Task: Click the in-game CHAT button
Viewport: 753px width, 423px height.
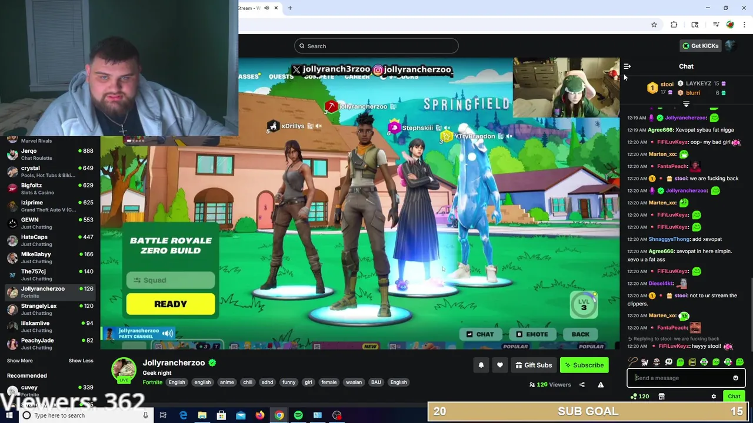Action: tap(480, 334)
